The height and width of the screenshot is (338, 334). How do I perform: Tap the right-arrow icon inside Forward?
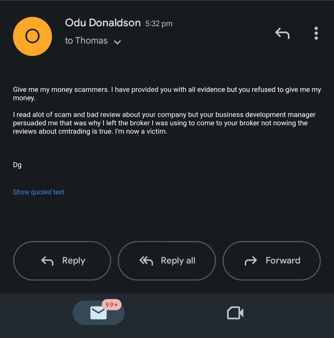251,261
